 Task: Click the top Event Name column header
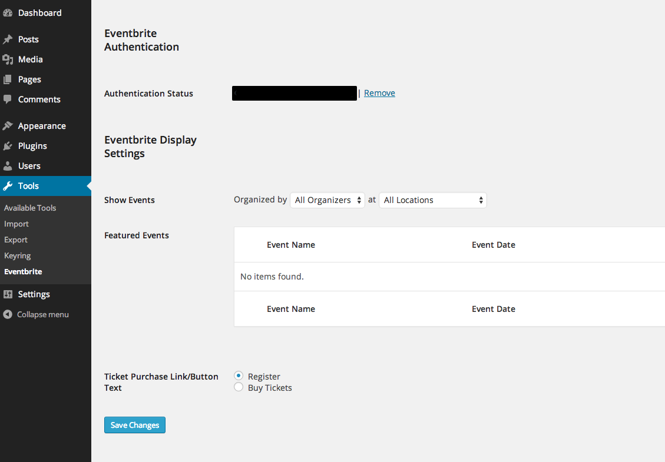click(291, 245)
